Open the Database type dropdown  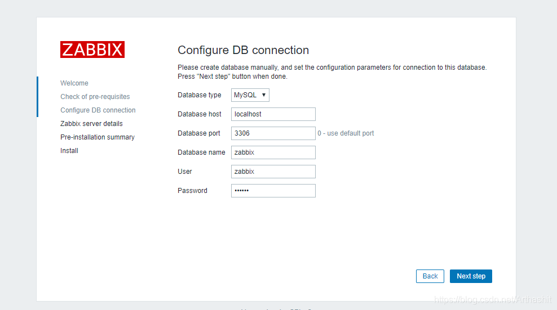(250, 95)
